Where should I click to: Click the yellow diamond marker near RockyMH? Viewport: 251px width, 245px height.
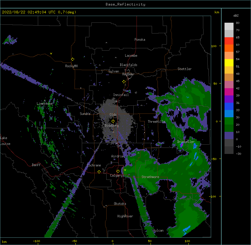click(73, 59)
